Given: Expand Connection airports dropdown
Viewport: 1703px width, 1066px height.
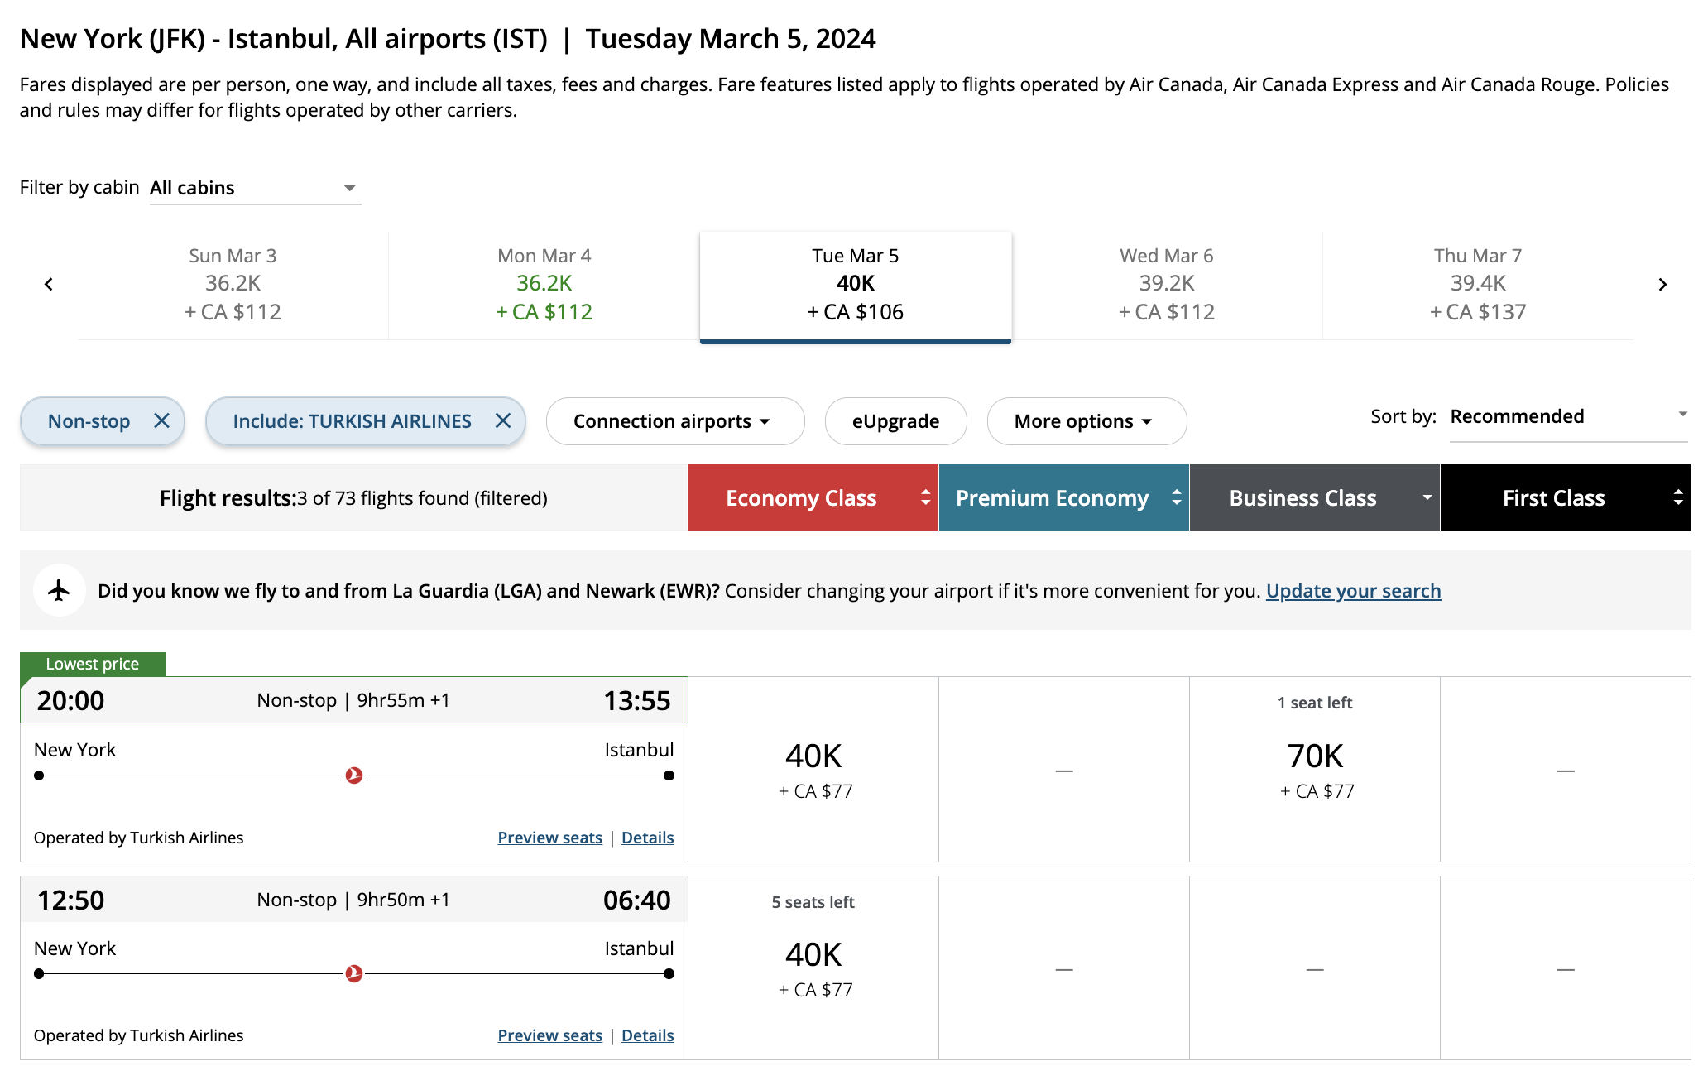Looking at the screenshot, I should (x=675, y=421).
